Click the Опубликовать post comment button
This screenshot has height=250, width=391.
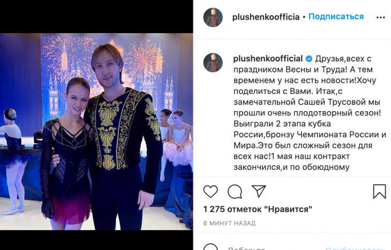point(354,248)
